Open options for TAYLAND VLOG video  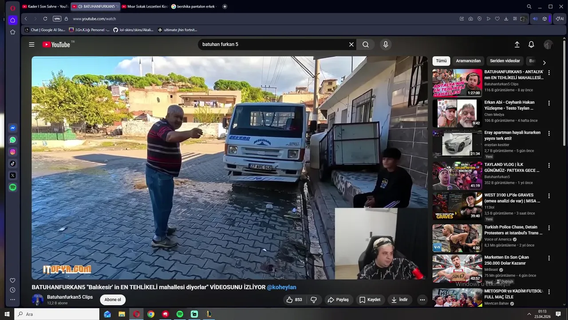[x=549, y=165]
